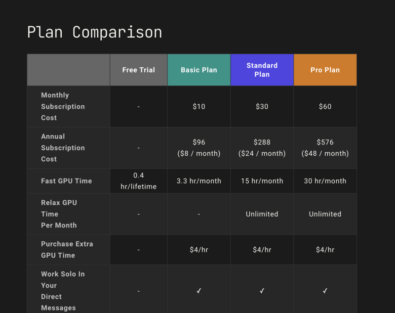Click the $96 Basic annual price cell

click(x=199, y=147)
